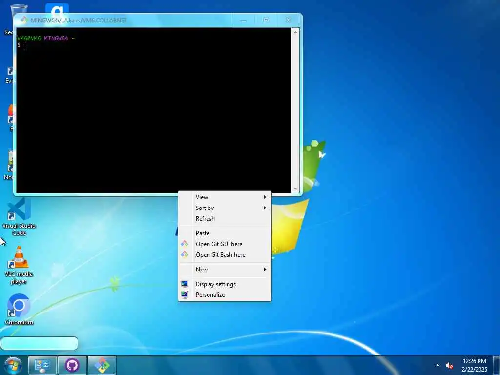This screenshot has width=500, height=375.
Task: Select Open Git GUI here
Action: (x=225, y=244)
